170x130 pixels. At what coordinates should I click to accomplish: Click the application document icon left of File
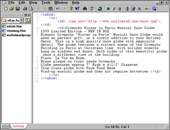coord(4,3)
